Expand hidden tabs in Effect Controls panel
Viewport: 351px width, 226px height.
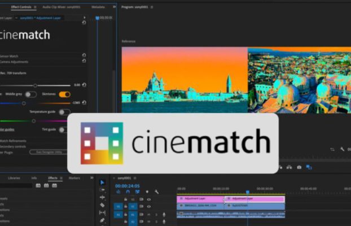coord(115,7)
